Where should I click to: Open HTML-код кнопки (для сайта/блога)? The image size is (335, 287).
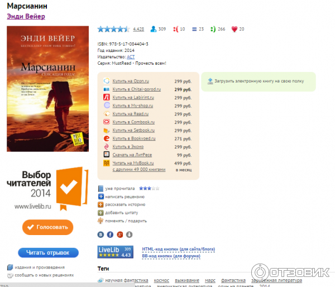179,249
